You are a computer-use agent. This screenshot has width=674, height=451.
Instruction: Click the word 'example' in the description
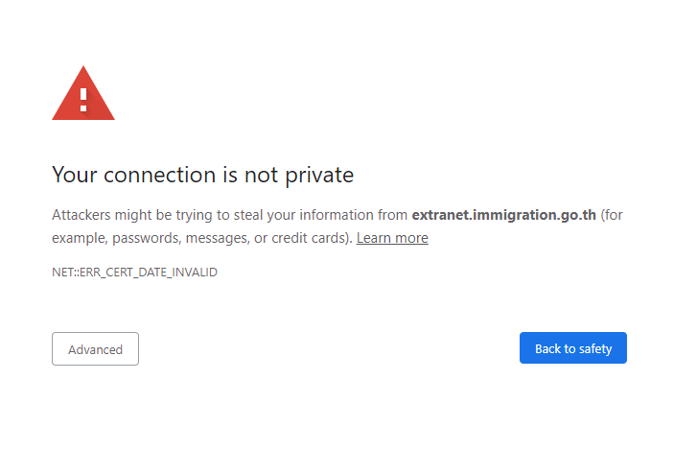coord(79,238)
